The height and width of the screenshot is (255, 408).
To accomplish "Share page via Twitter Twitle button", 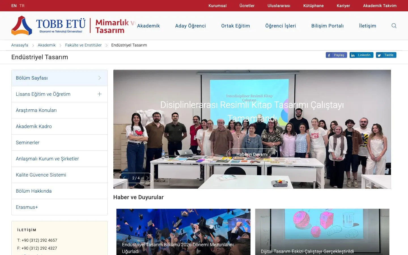I will [386, 55].
